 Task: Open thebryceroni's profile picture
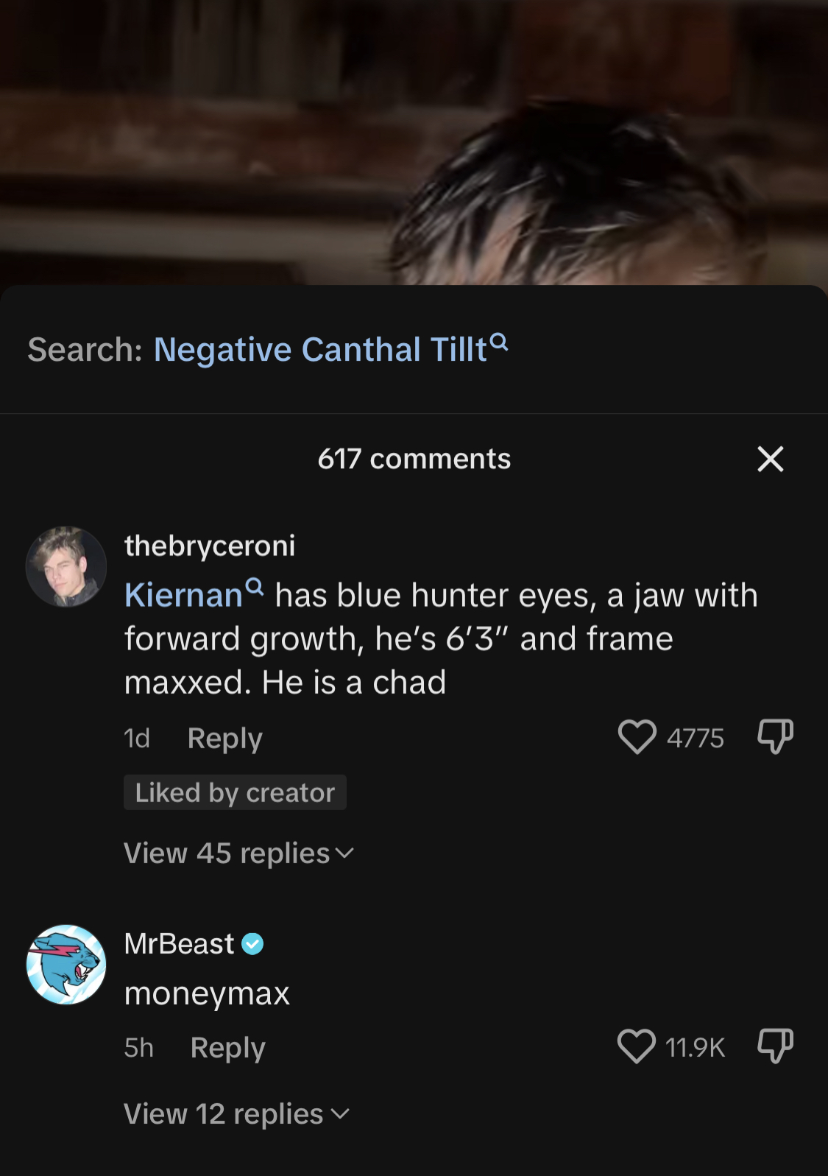pyautogui.click(x=66, y=567)
